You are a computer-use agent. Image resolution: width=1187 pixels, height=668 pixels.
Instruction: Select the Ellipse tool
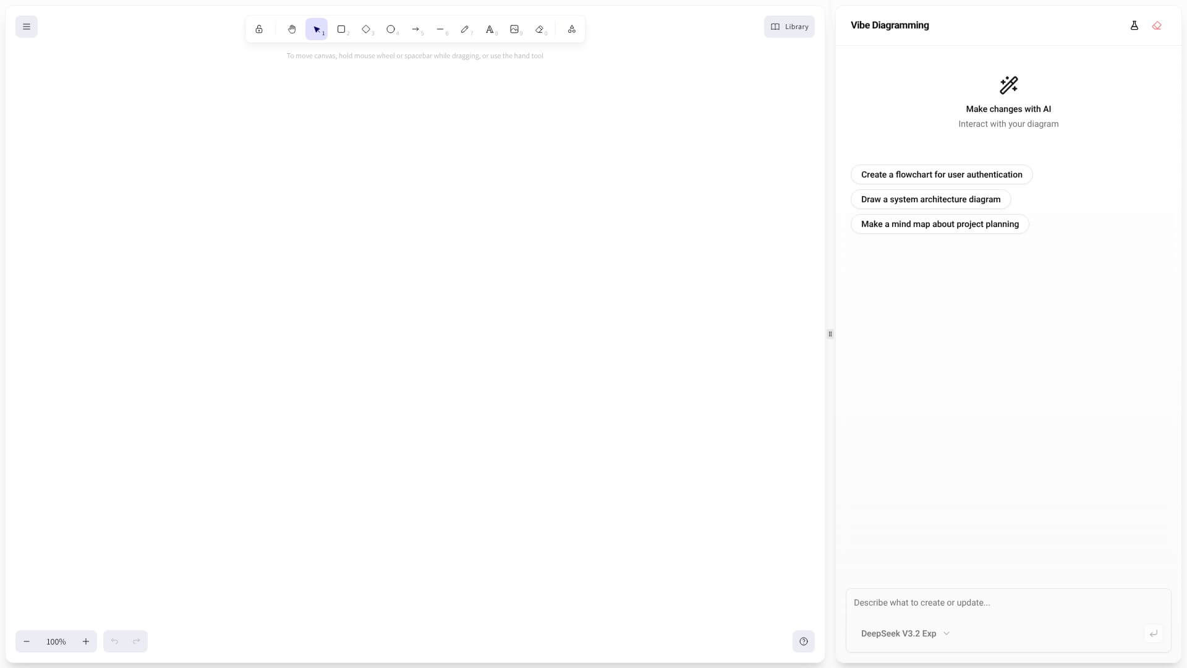[391, 29]
